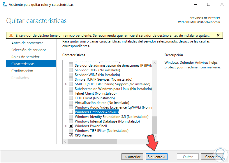Select the Windows Defender Antivirus row label

97,112
